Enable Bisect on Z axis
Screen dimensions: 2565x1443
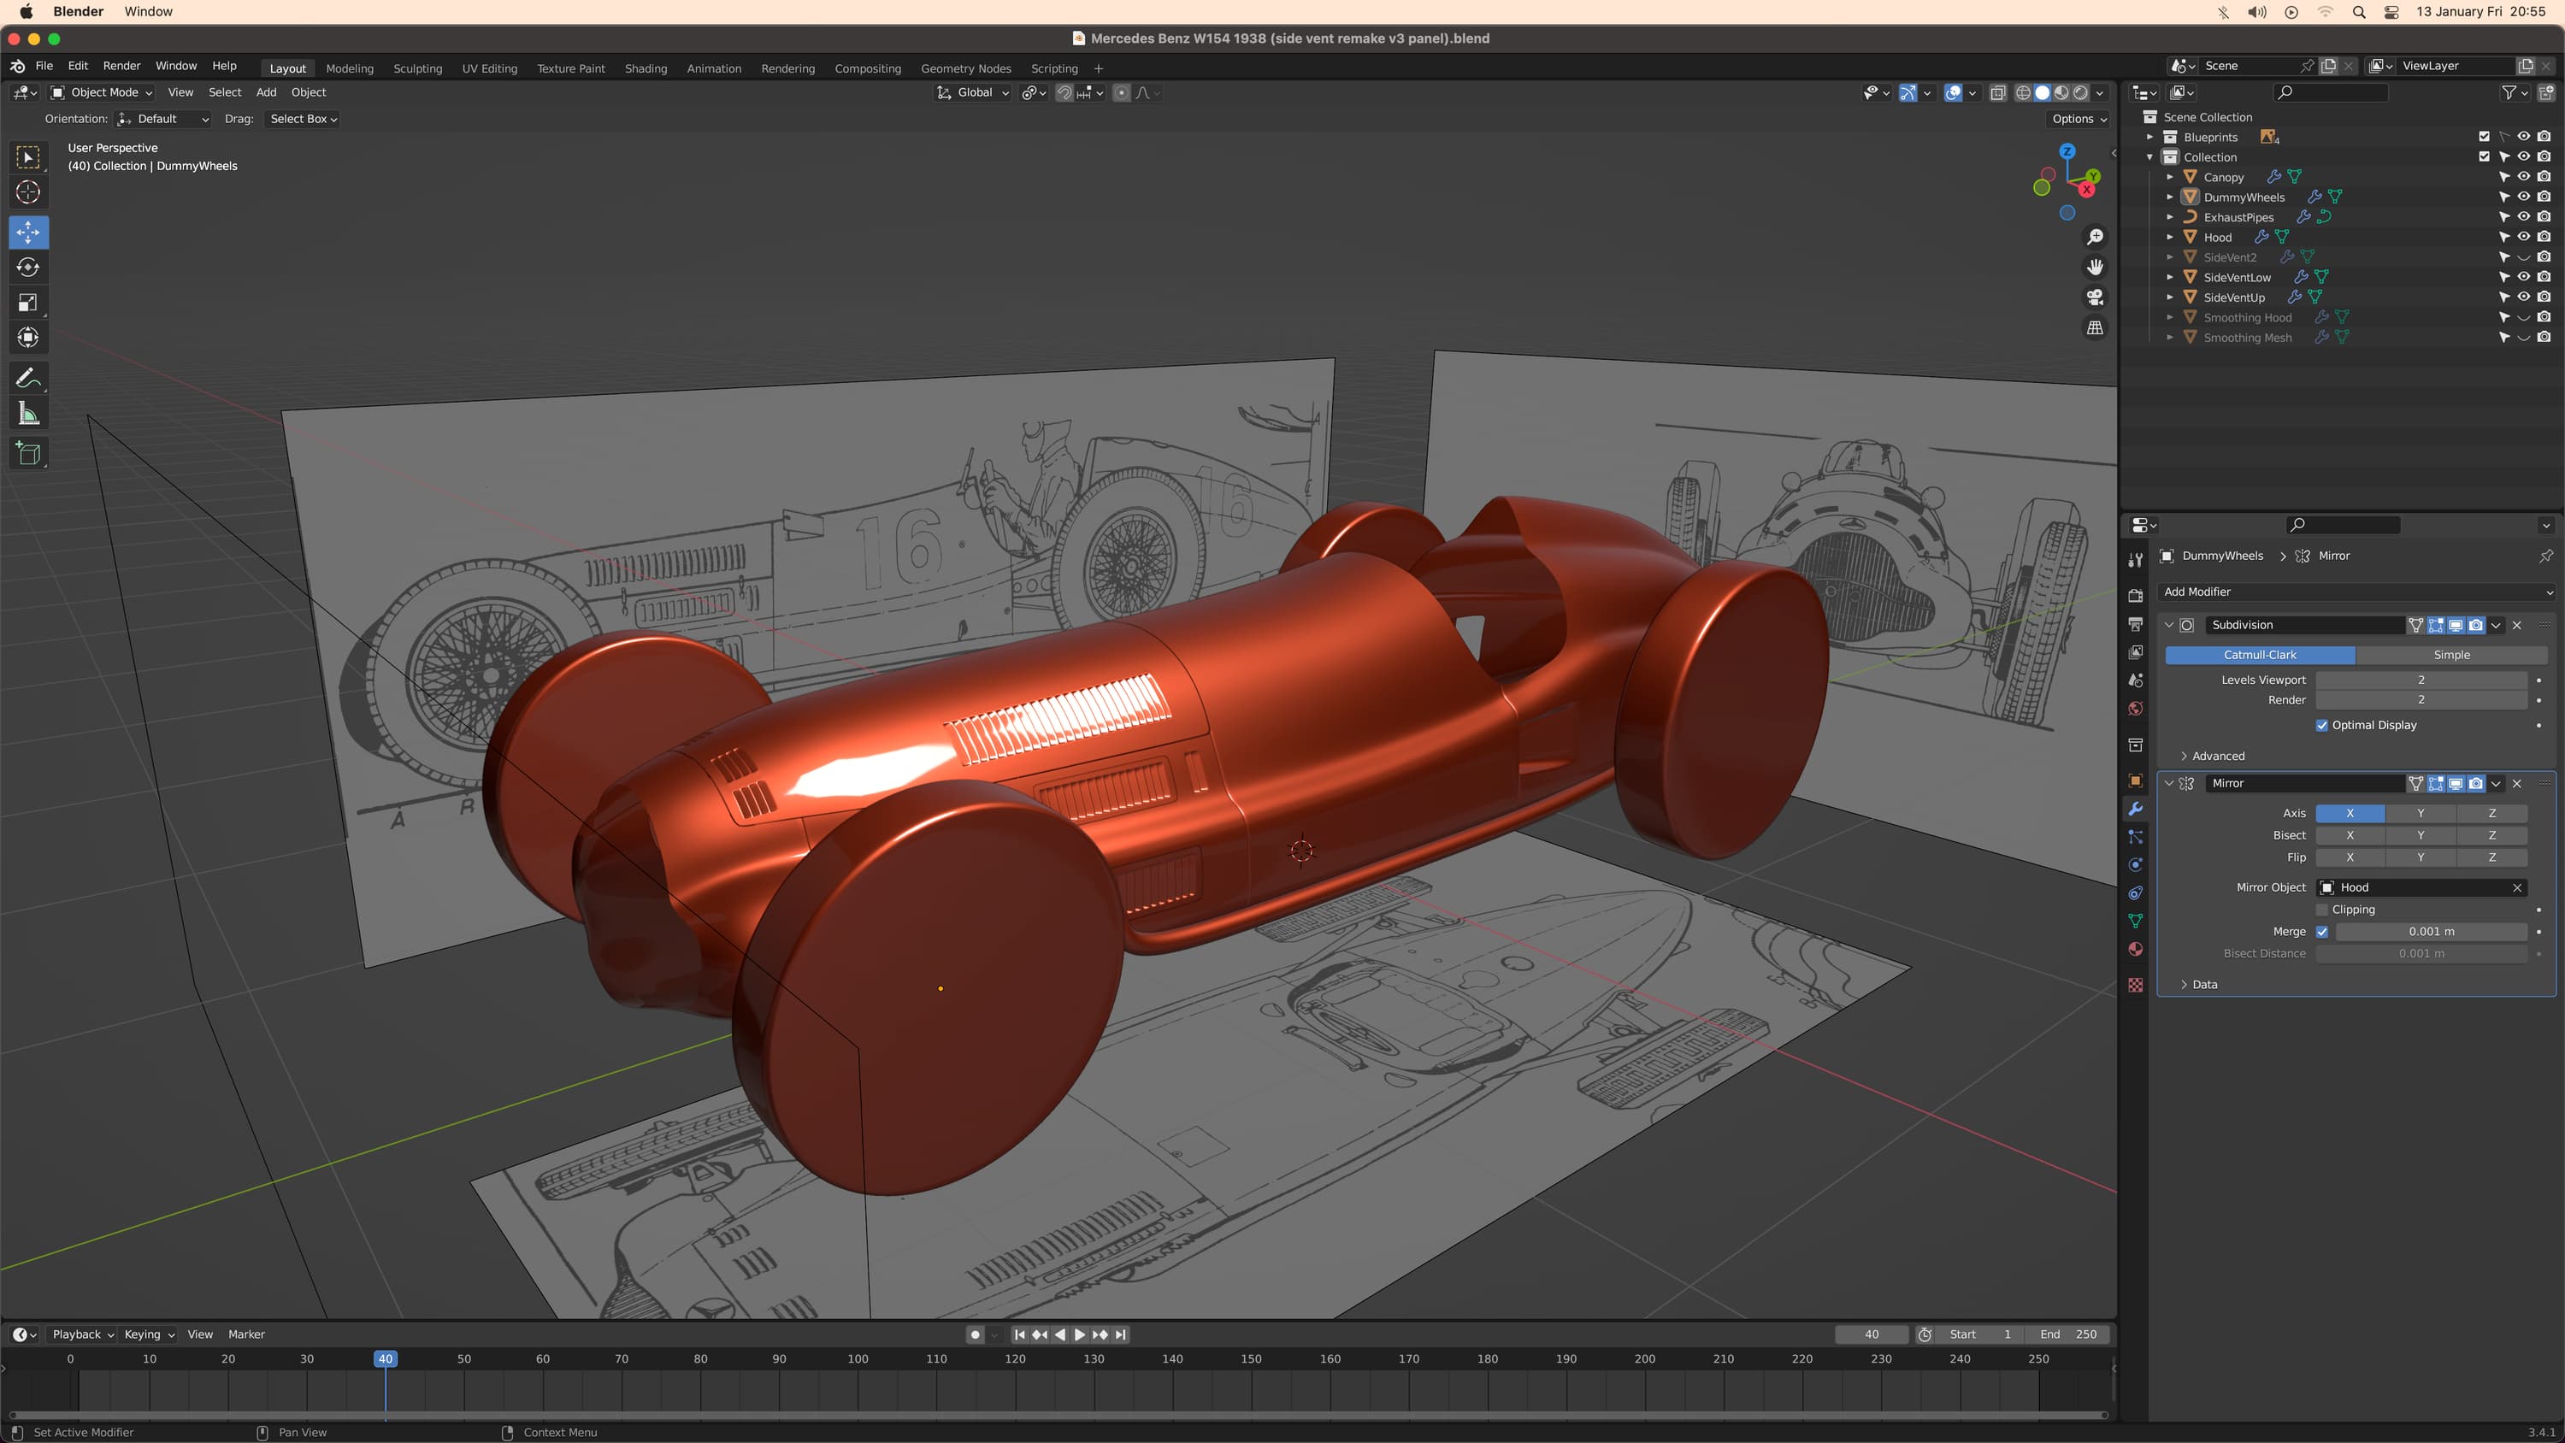pyautogui.click(x=2491, y=834)
